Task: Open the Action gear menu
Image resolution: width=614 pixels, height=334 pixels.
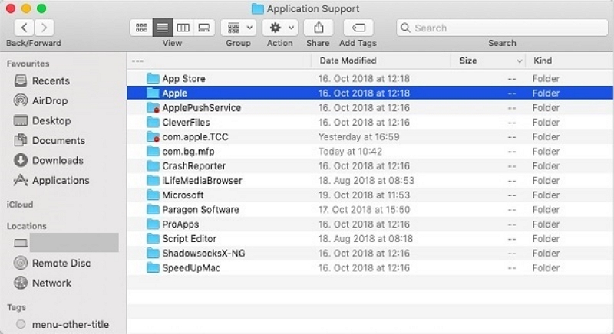Action: coord(280,28)
